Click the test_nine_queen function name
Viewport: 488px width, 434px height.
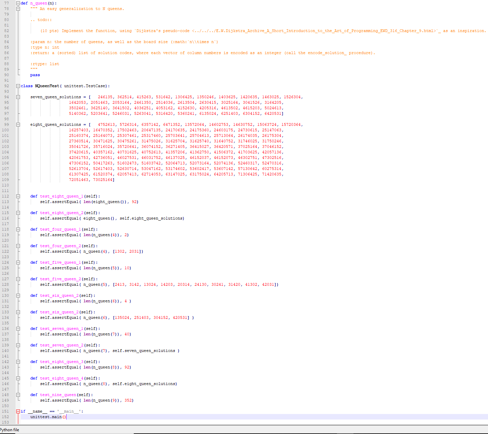pyautogui.click(x=58, y=395)
